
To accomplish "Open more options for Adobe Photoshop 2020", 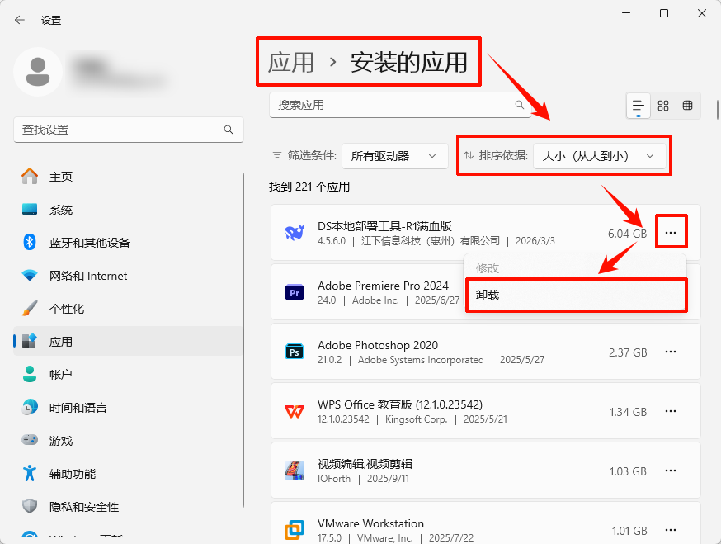I will (671, 352).
